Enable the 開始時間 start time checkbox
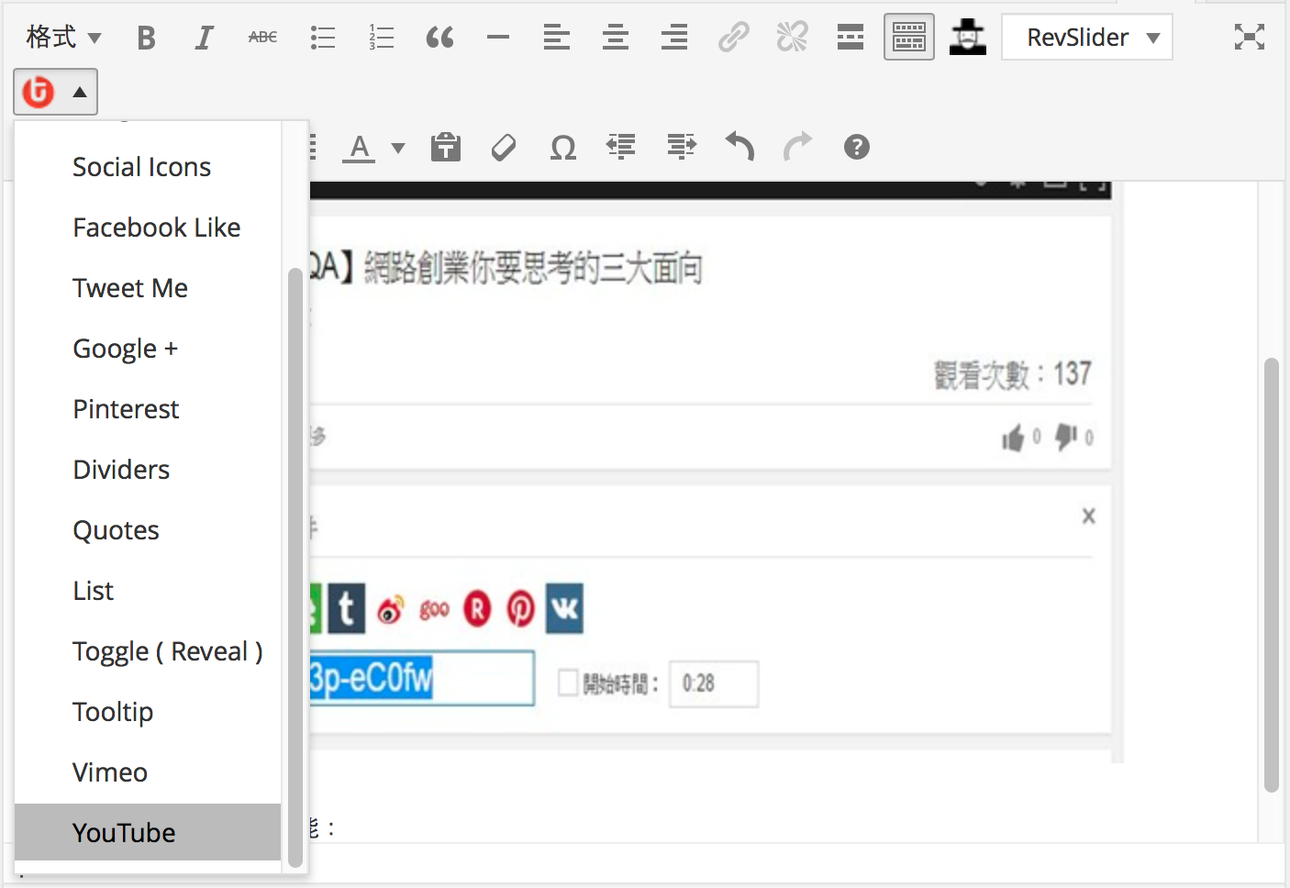Screen dimensions: 1290x888 coord(566,683)
